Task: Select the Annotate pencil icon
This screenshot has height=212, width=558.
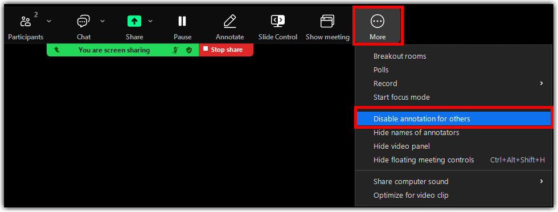Action: coord(230,22)
